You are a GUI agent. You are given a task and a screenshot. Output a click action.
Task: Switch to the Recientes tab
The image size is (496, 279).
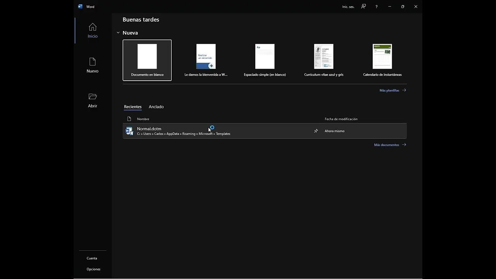click(x=133, y=107)
